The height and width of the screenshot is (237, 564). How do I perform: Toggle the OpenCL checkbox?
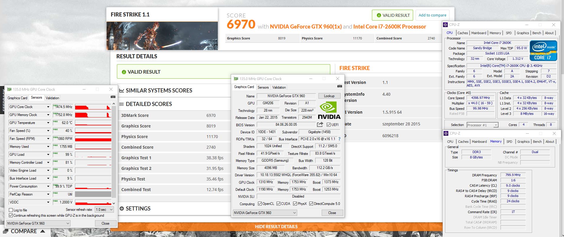coord(260,204)
